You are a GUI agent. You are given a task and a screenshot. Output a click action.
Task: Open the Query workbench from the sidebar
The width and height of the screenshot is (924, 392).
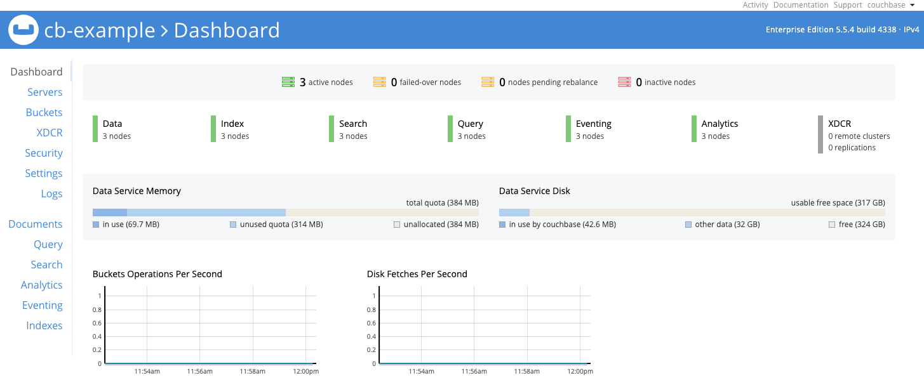pos(48,244)
